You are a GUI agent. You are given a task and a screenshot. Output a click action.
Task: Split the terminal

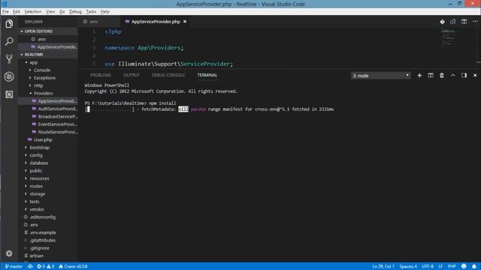point(431,75)
